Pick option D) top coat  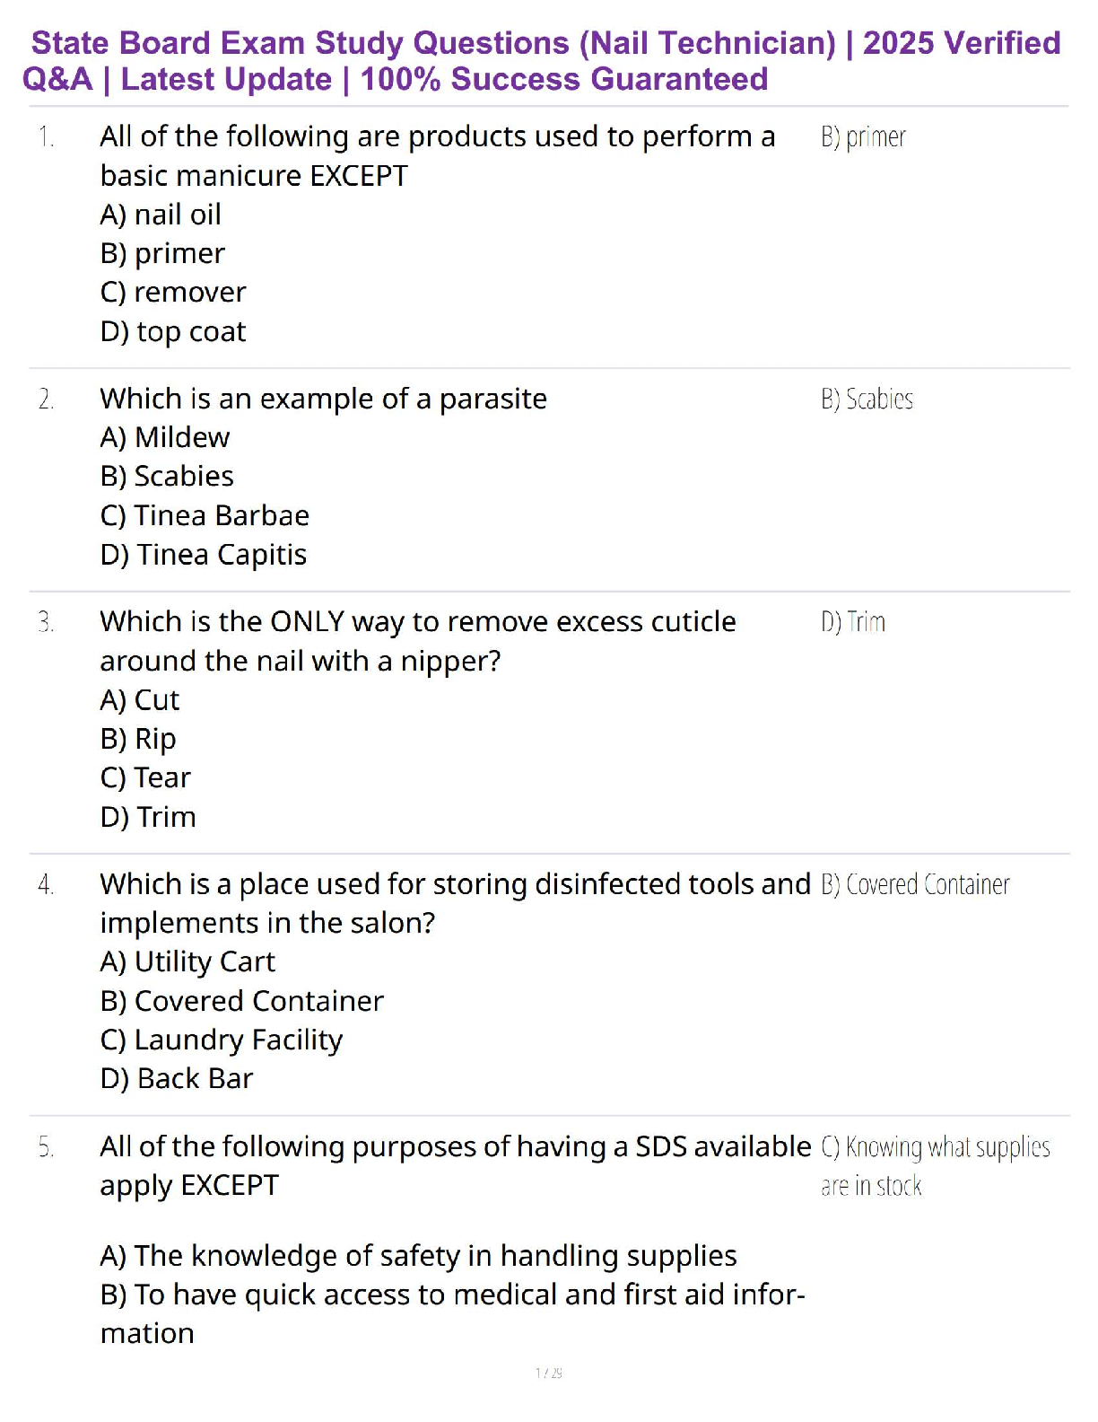coord(173,332)
